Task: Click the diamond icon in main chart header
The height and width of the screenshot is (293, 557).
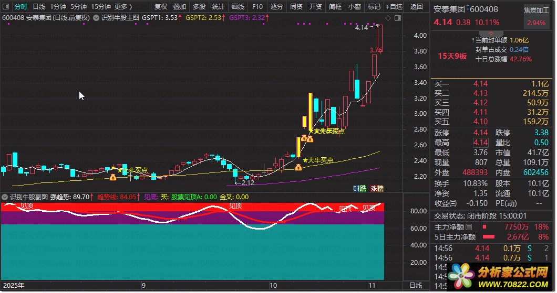Action: (388, 18)
